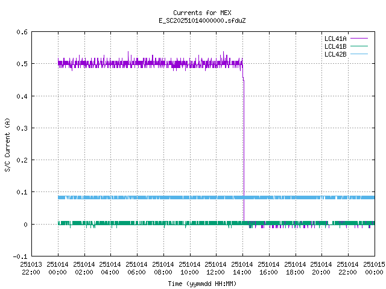Click the 0.5 tick on the y-axis

coord(21,64)
